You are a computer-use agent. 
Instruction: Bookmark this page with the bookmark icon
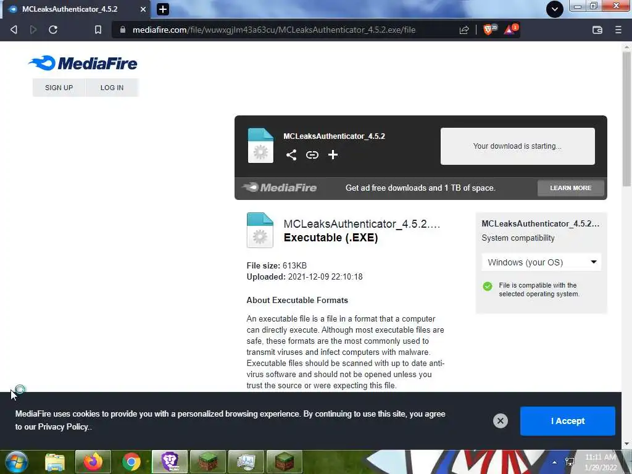pos(98,30)
